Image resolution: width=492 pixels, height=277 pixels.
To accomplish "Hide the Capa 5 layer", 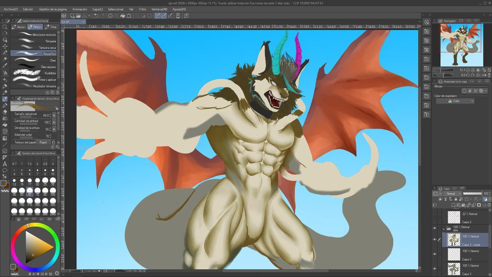I will 435,254.
